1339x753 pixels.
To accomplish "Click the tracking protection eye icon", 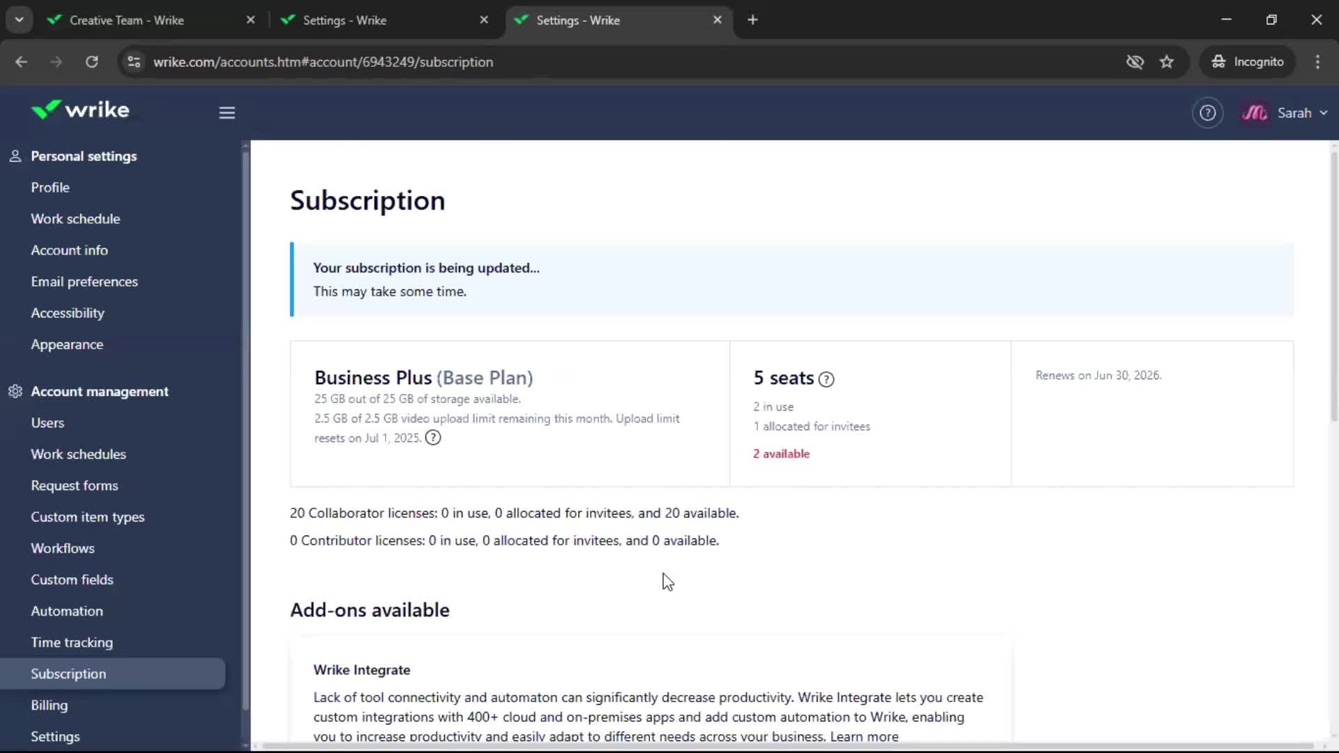I will pos(1135,62).
